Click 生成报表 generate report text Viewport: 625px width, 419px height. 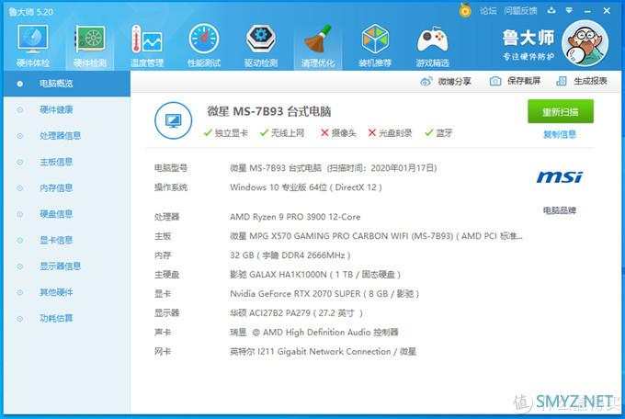pos(590,81)
